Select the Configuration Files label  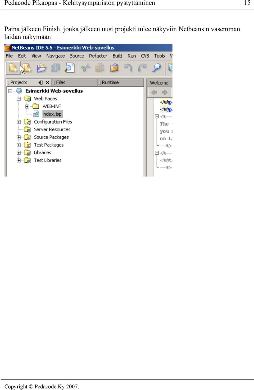pyautogui.click(x=53, y=122)
